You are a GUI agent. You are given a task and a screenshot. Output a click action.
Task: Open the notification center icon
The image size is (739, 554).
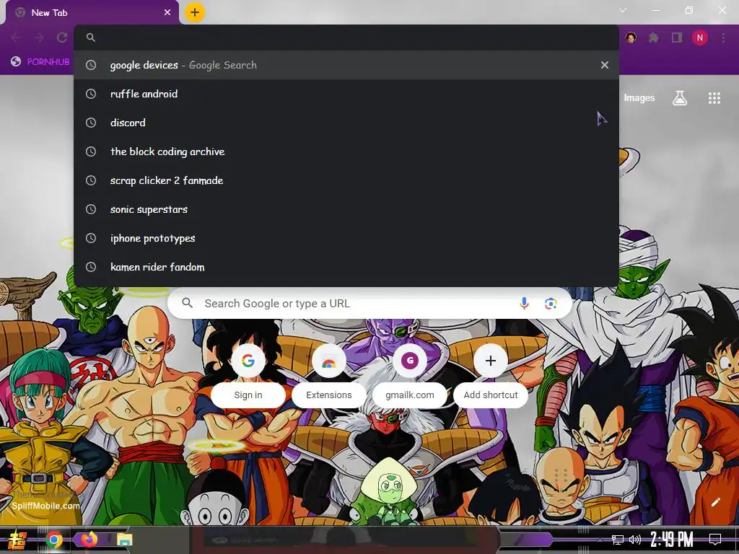(x=715, y=540)
